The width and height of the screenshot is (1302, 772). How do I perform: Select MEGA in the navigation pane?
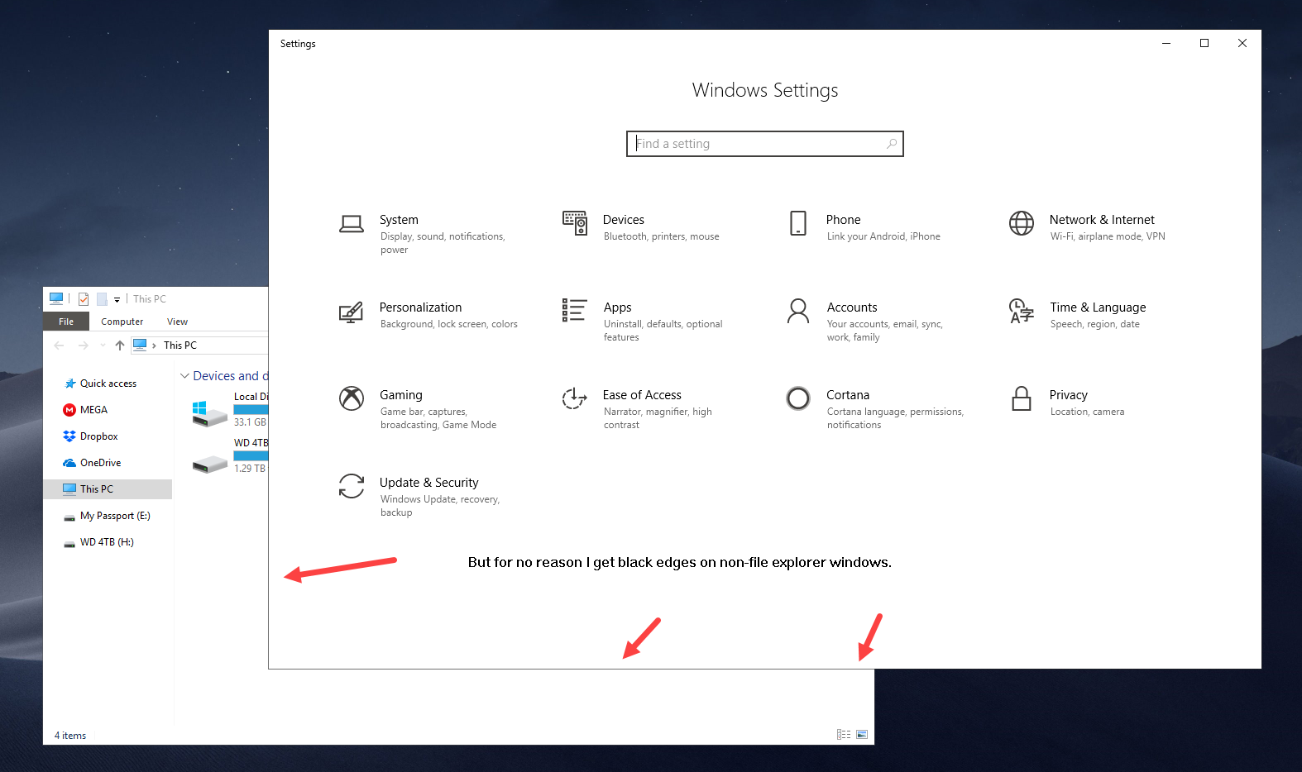86,410
